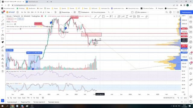Toggle lock all drawings
The image size is (193, 108).
[x=3, y=63]
